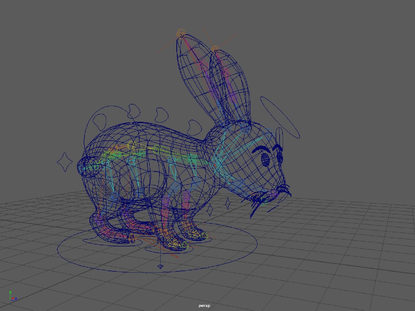Click the persp camera label
The height and width of the screenshot is (311, 415).
coord(204,306)
